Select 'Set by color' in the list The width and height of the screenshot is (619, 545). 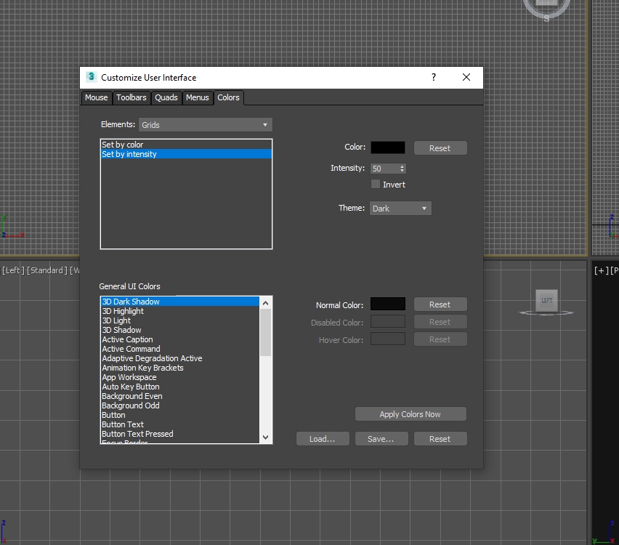(x=123, y=145)
